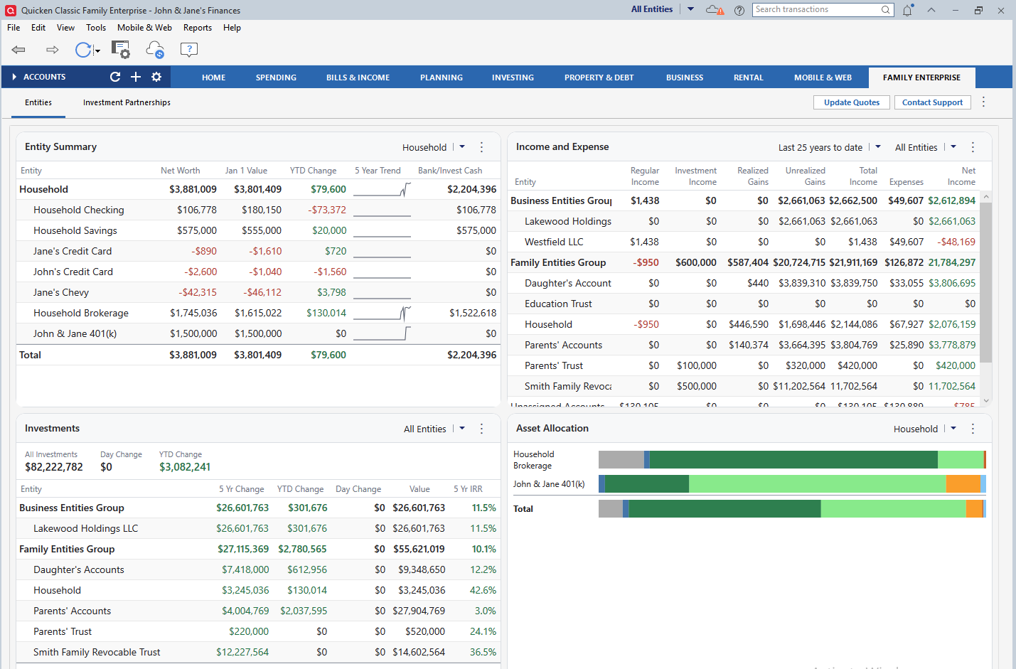Open the BILLS & INCOME tab
The width and height of the screenshot is (1016, 669).
pos(358,77)
